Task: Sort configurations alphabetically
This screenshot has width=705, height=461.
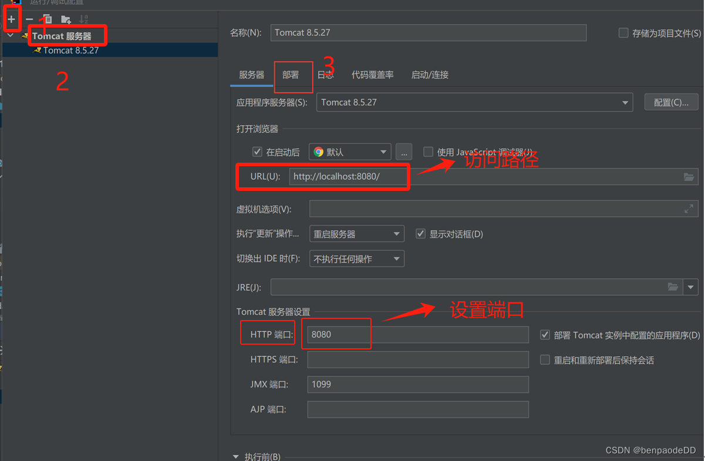Action: click(84, 19)
